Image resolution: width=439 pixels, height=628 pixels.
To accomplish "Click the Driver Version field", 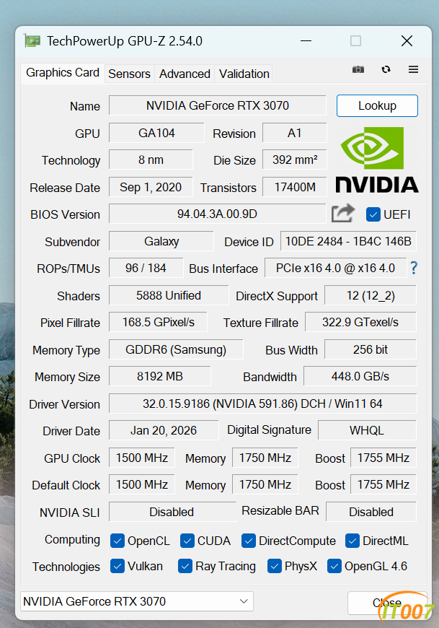I will (262, 404).
